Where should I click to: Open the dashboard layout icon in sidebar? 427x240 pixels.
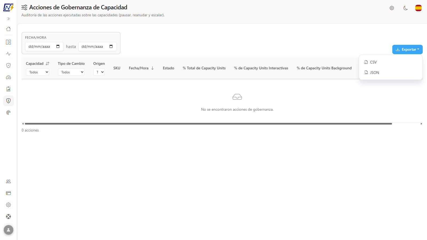(9, 42)
